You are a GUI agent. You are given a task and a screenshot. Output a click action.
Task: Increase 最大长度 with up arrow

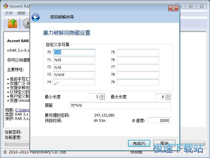point(168,95)
